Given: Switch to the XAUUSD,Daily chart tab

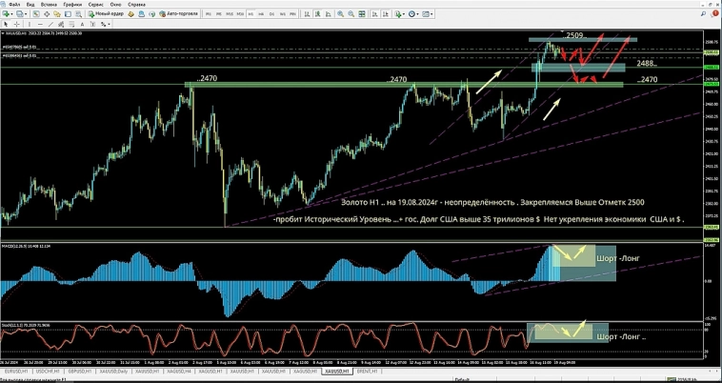Looking at the screenshot, I should [114, 371].
